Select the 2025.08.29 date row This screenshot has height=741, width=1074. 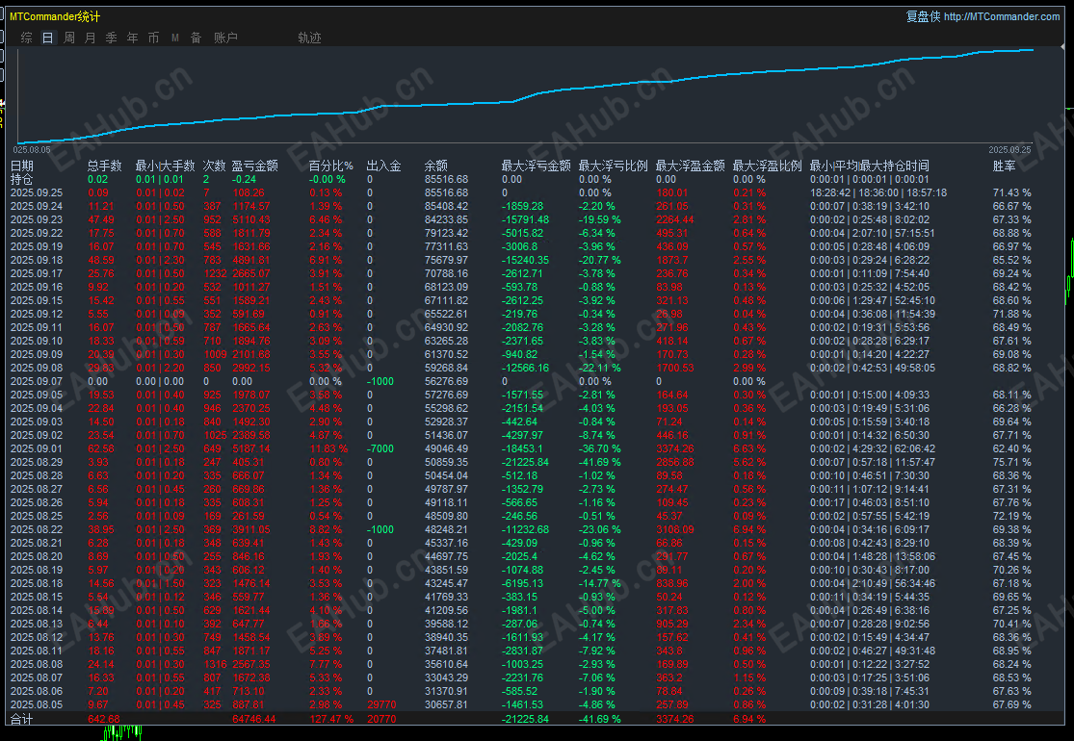(x=37, y=462)
